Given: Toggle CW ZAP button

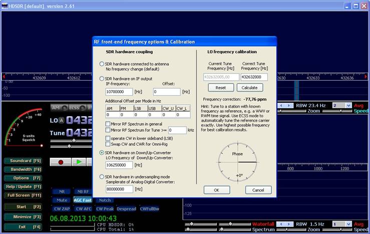Looking at the screenshot, I should 62,209.
